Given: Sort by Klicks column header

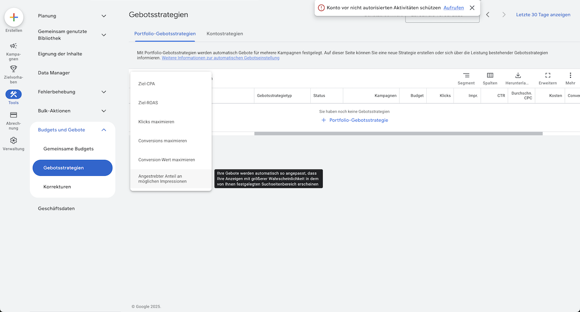Looking at the screenshot, I should tap(445, 96).
